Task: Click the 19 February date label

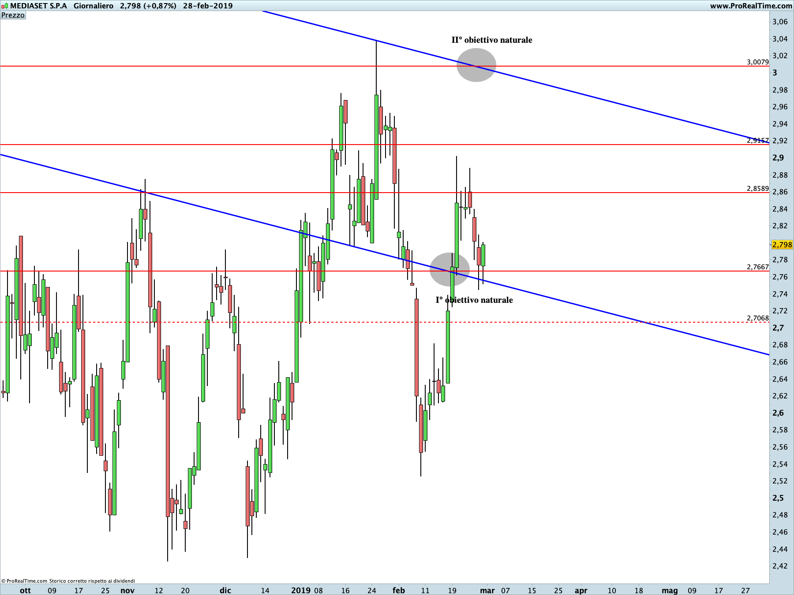Action: tap(452, 590)
